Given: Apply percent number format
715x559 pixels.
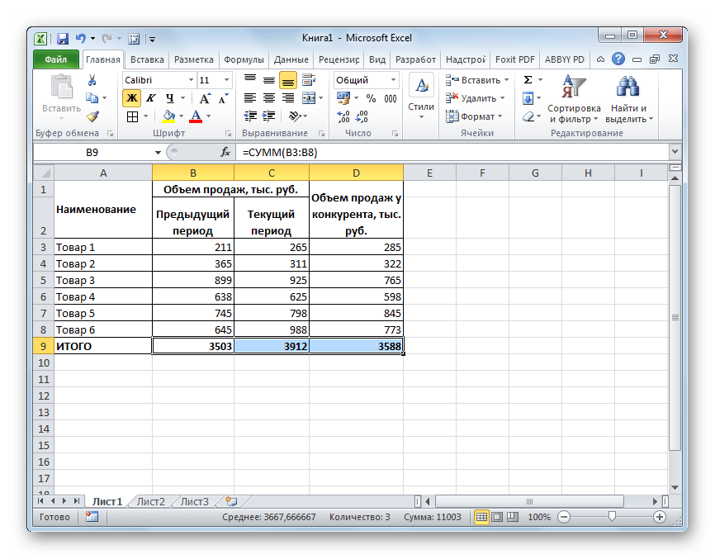Looking at the screenshot, I should [372, 98].
